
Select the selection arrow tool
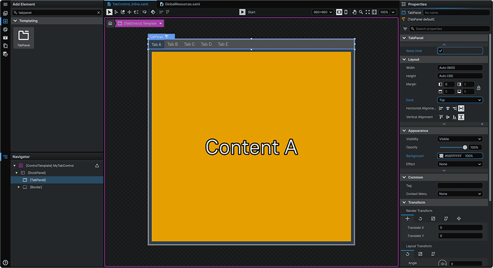point(109,12)
